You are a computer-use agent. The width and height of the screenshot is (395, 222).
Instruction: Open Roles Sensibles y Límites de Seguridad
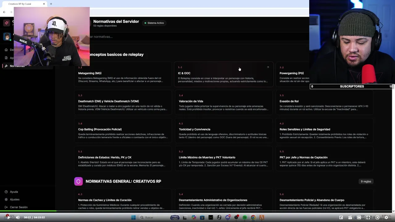point(324,130)
